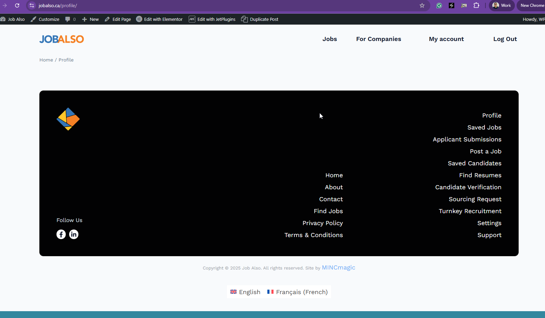Open the For Companies menu
The image size is (545, 318).
tap(378, 39)
